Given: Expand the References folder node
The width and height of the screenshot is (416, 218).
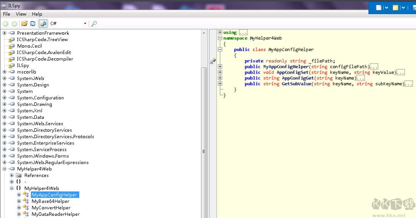Looking at the screenshot, I should pyautogui.click(x=12, y=175).
